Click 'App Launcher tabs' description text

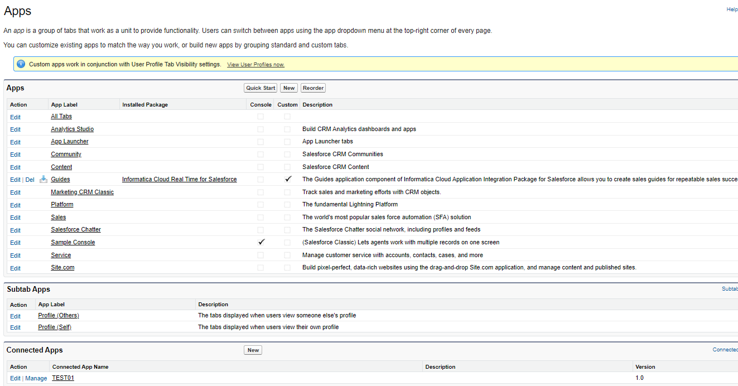327,141
